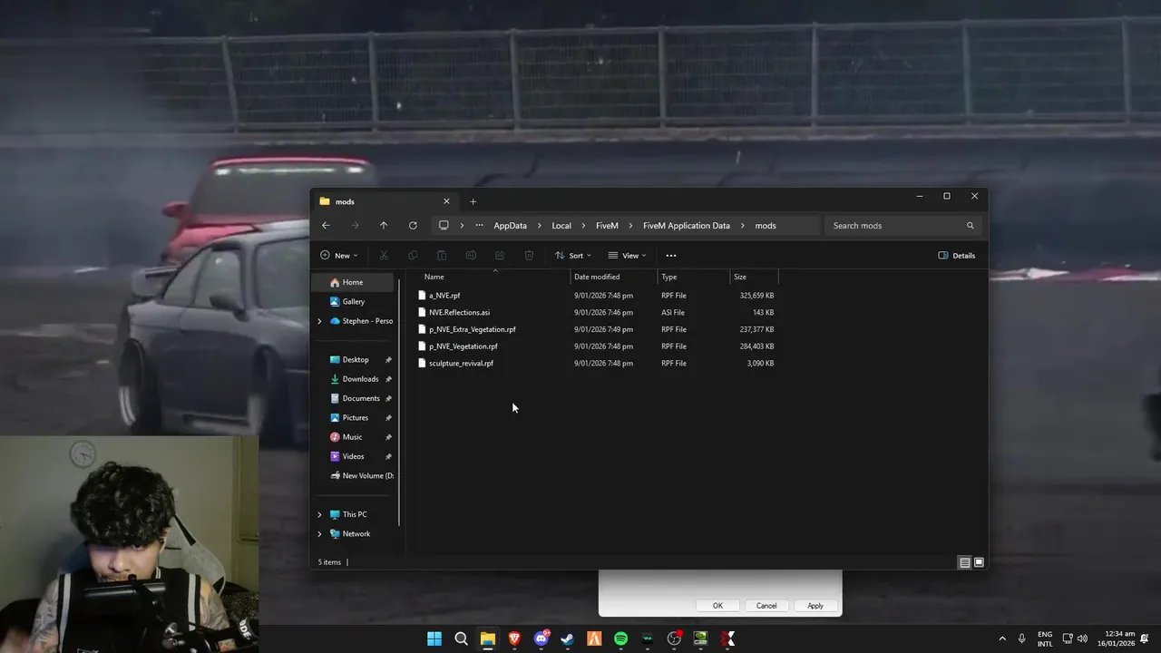1161x653 pixels.
Task: Refresh the mods folder view
Action: (x=413, y=226)
